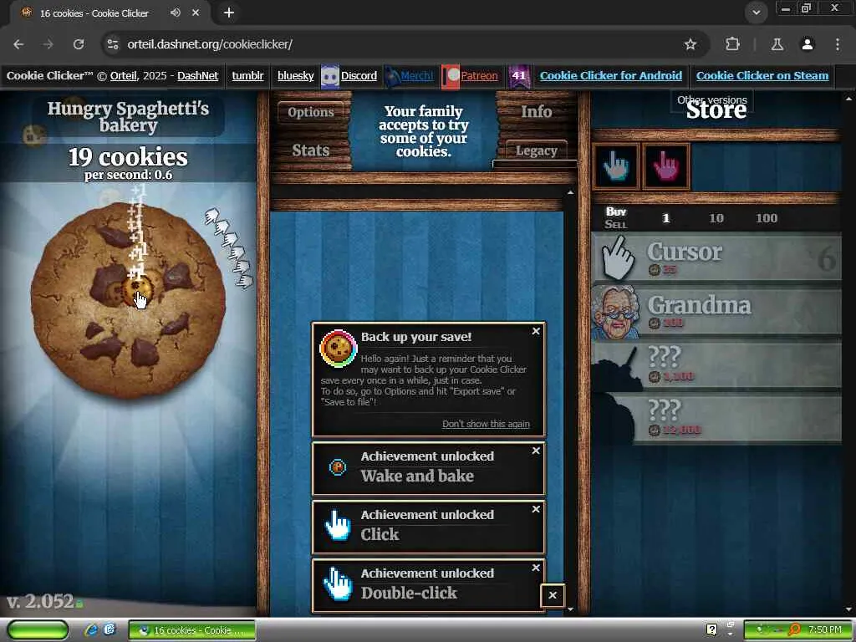The height and width of the screenshot is (642, 856).
Task: Click the Double-click achievement icon
Action: (338, 584)
